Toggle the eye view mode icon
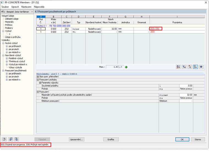This screenshot has width=209, height=156. pos(201,67)
